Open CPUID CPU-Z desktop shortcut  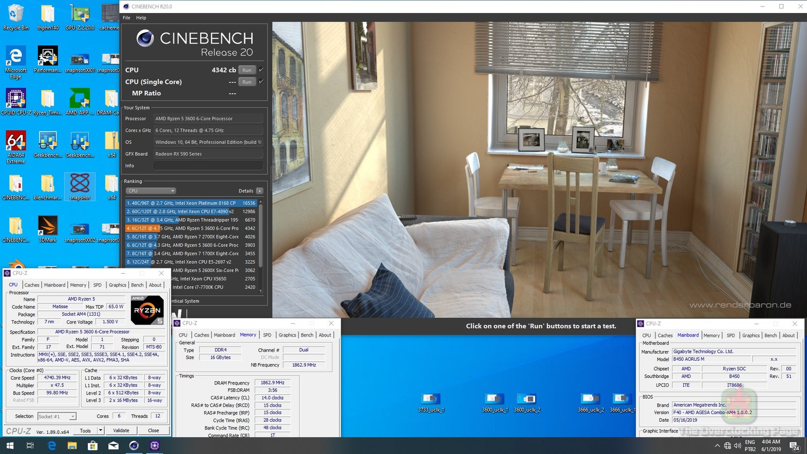[x=16, y=98]
